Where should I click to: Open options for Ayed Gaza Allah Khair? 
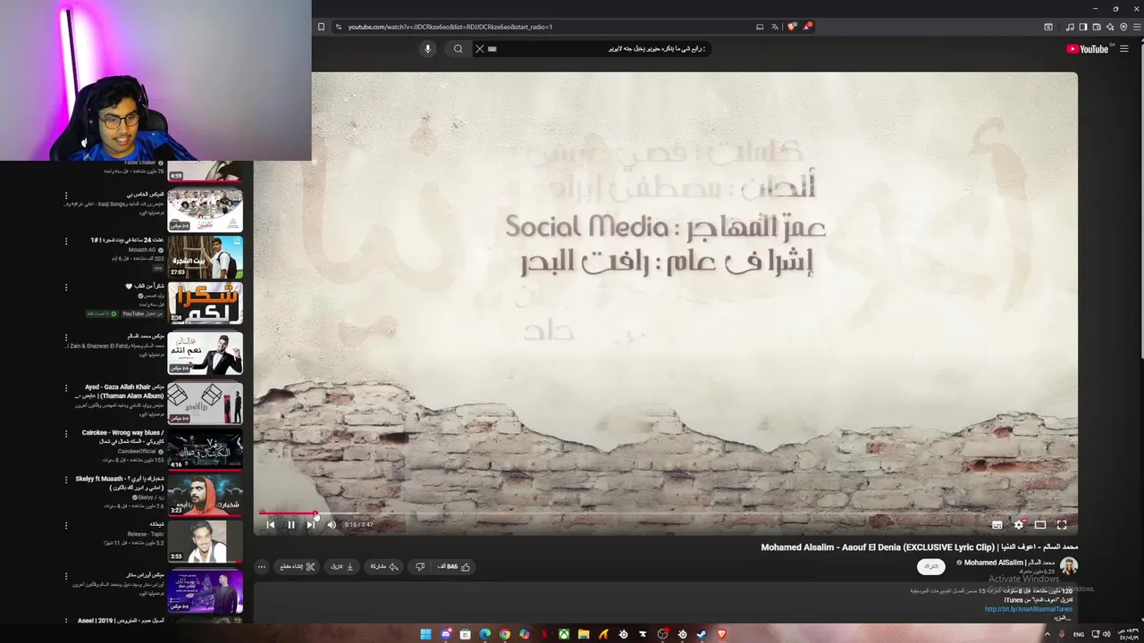[65, 388]
